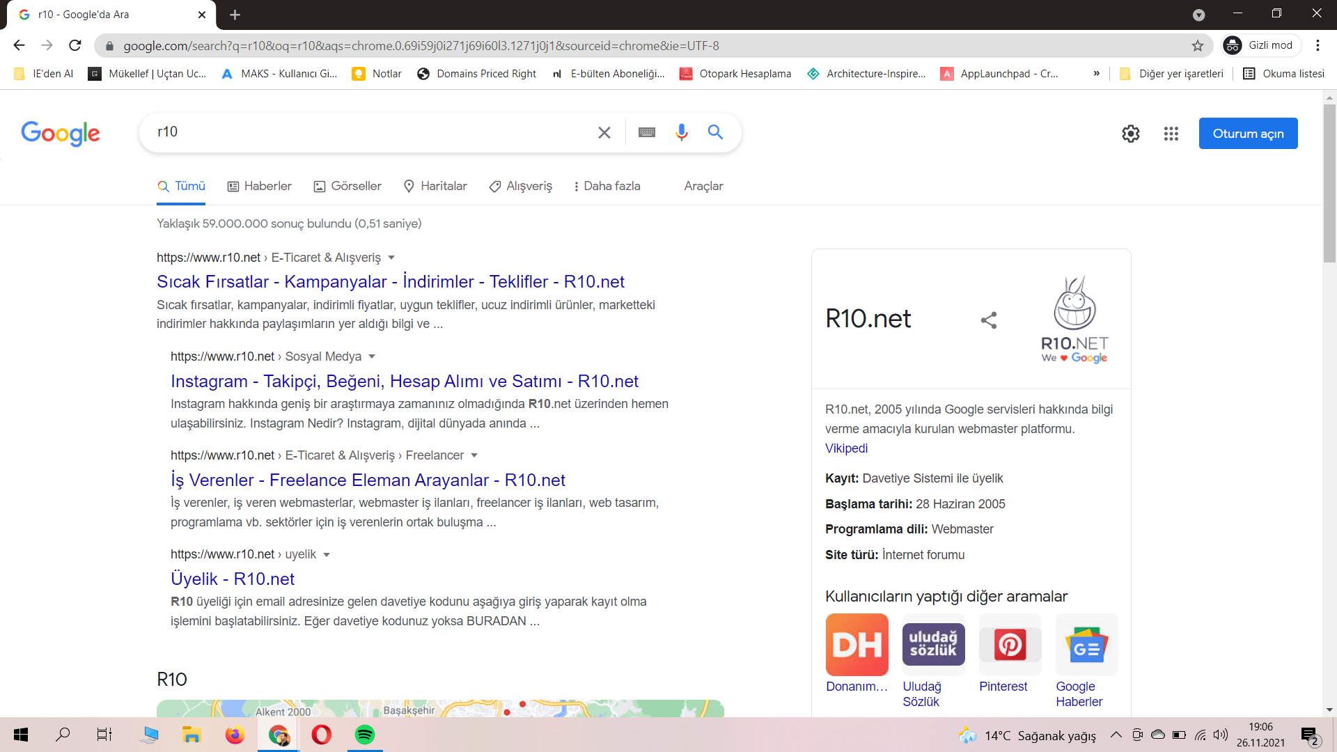Open the Okuma listesi reading list
The width and height of the screenshot is (1337, 752).
point(1283,74)
